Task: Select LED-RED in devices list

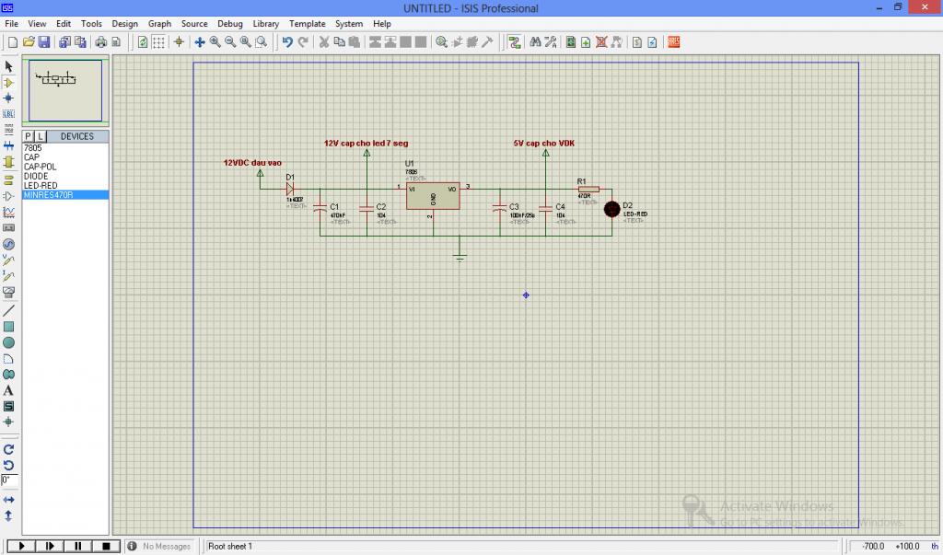Action: click(x=41, y=185)
